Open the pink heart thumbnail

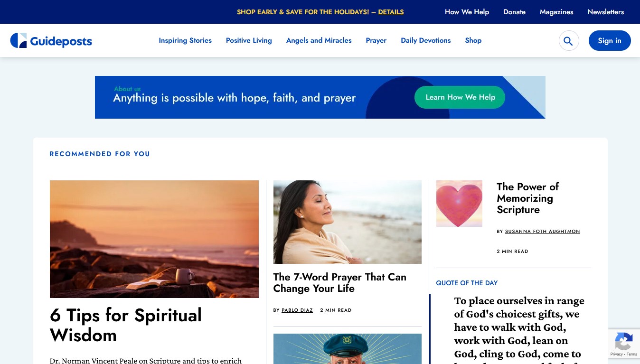[x=459, y=204]
